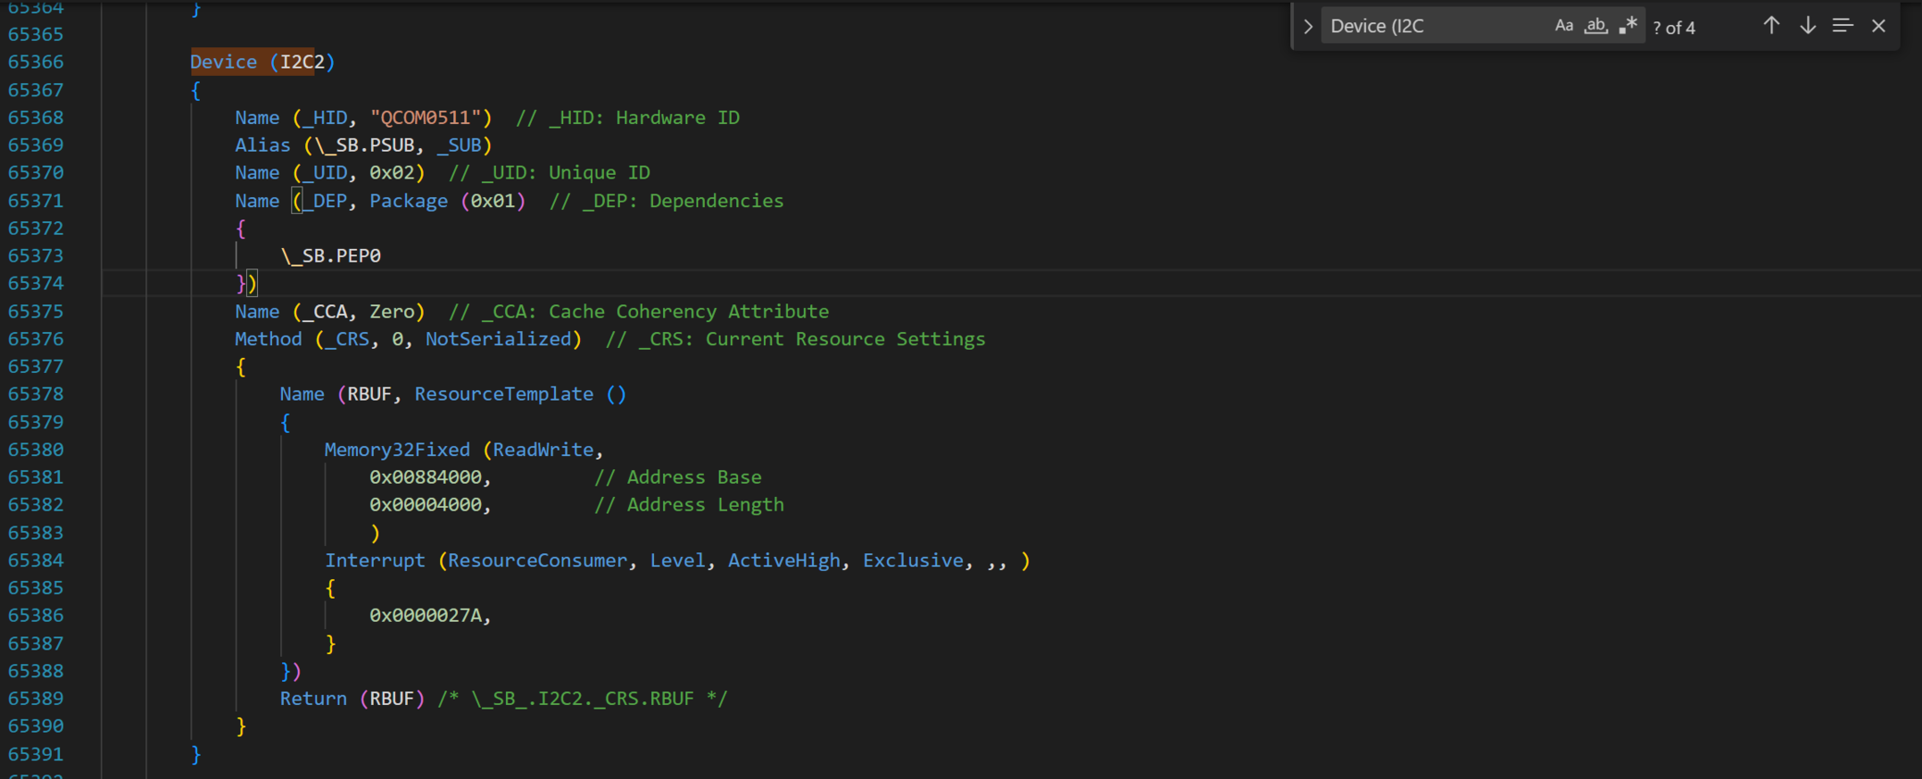Enable regular expression search
The height and width of the screenshot is (779, 1922).
(1628, 26)
